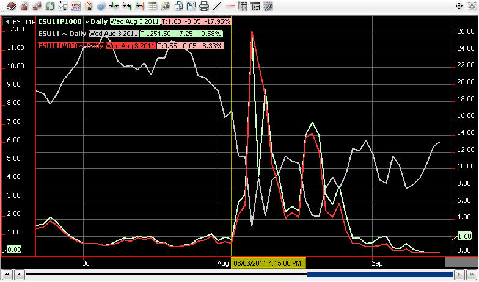Viewport: 479px width, 282px height.
Task: Click the copy document icon
Action: (178, 6)
